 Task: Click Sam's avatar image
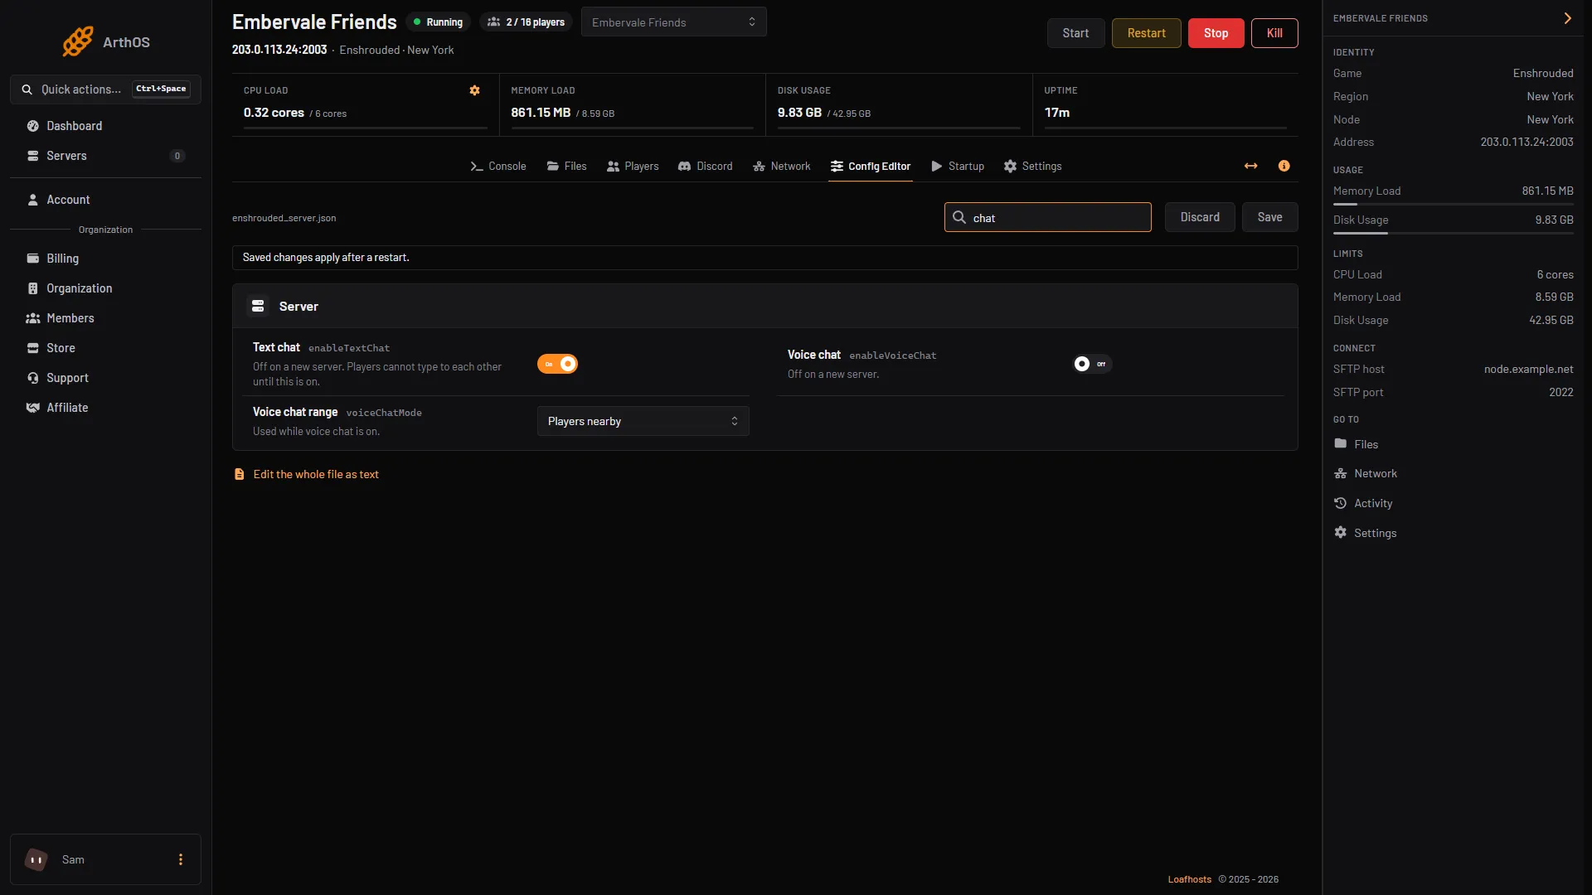(36, 859)
